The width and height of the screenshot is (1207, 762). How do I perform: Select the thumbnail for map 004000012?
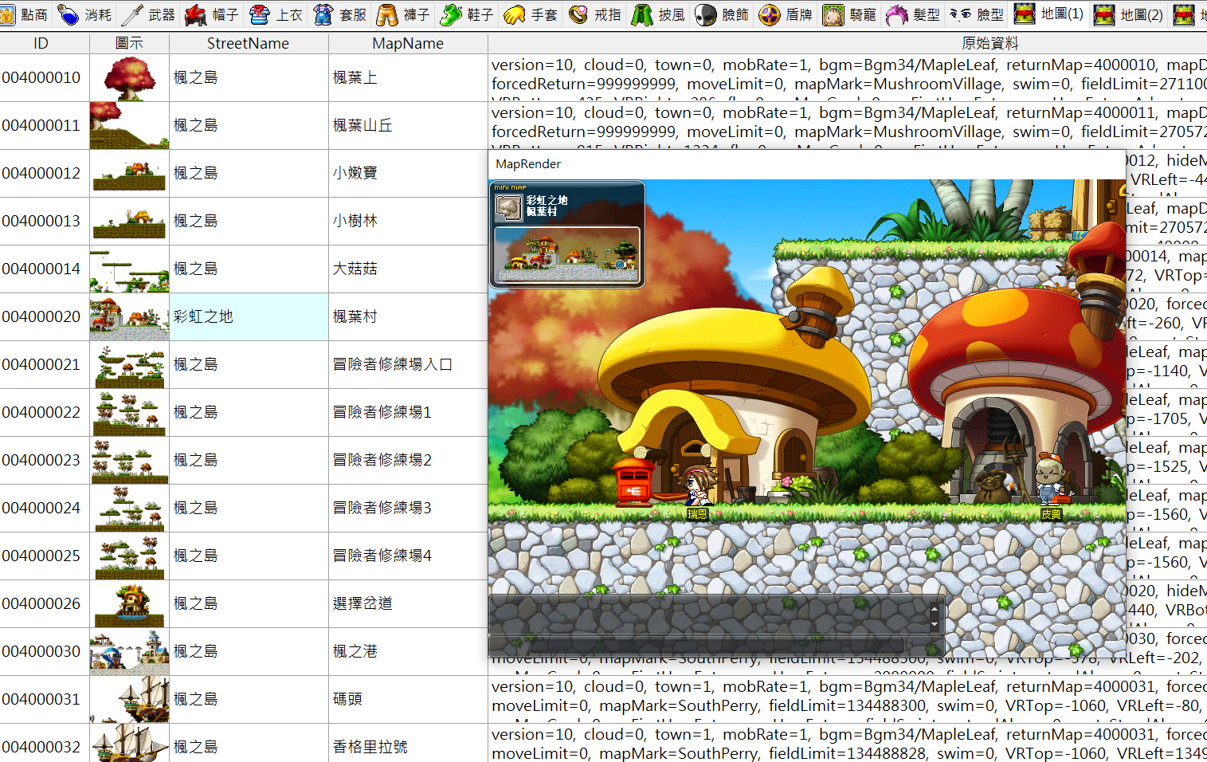coord(129,174)
